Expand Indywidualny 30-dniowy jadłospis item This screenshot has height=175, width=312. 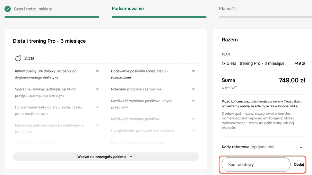coord(97,71)
